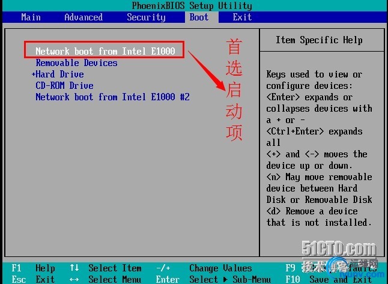The height and width of the screenshot is (284, 388).
Task: Select Network boot from Intel E1000 #2
Action: point(112,97)
